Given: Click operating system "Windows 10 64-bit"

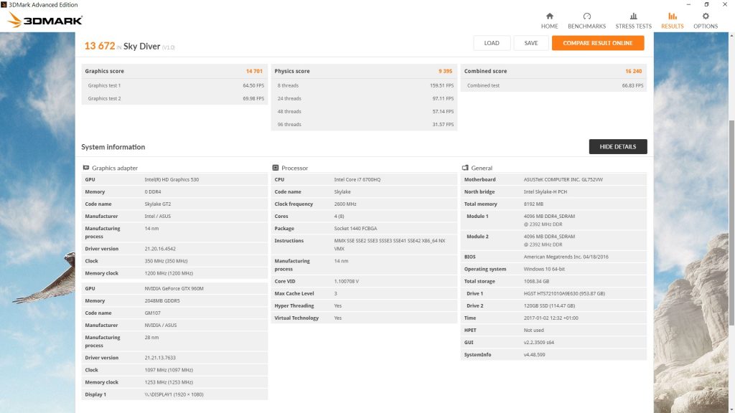Looking at the screenshot, I should [544, 270].
